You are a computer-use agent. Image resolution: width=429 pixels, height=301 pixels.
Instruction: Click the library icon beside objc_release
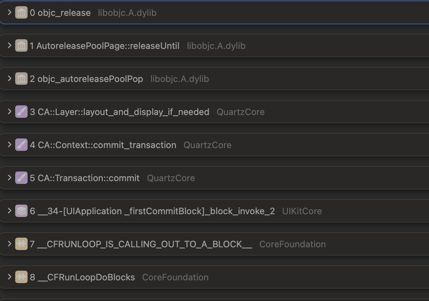click(x=21, y=13)
